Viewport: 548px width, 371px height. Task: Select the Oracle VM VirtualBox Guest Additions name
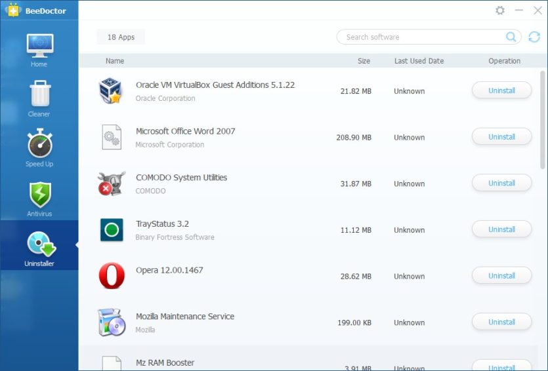(x=215, y=85)
